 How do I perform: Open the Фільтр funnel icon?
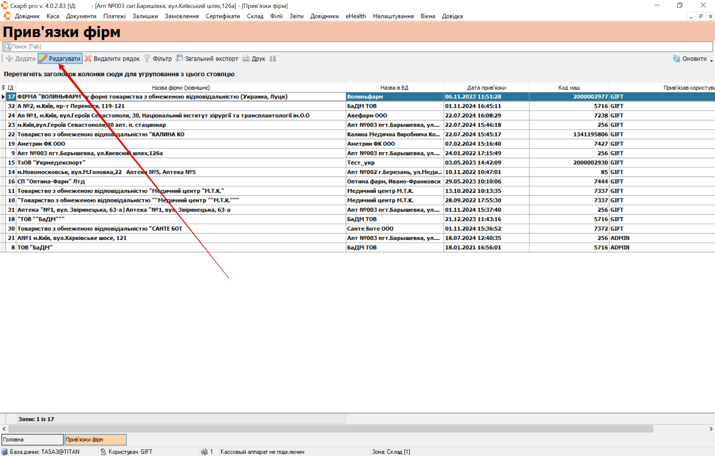[x=147, y=59]
